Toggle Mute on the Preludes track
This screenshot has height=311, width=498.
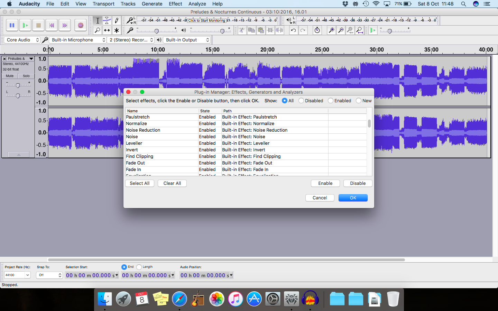[10, 76]
